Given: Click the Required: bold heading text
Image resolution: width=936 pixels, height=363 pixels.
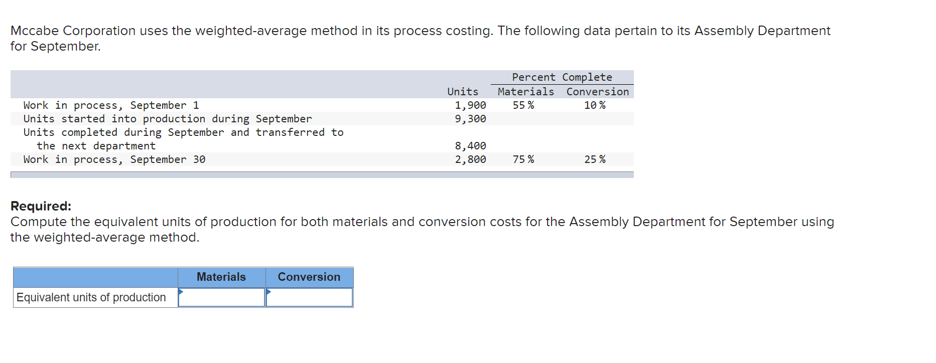Looking at the screenshot, I should point(41,206).
